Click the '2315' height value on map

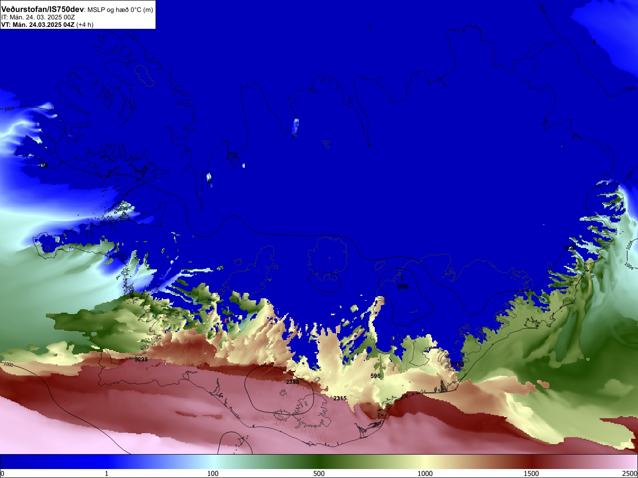tap(340, 398)
